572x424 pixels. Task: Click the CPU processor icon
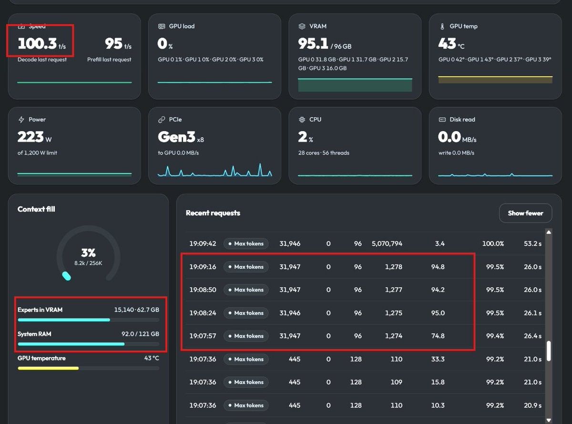pos(302,119)
